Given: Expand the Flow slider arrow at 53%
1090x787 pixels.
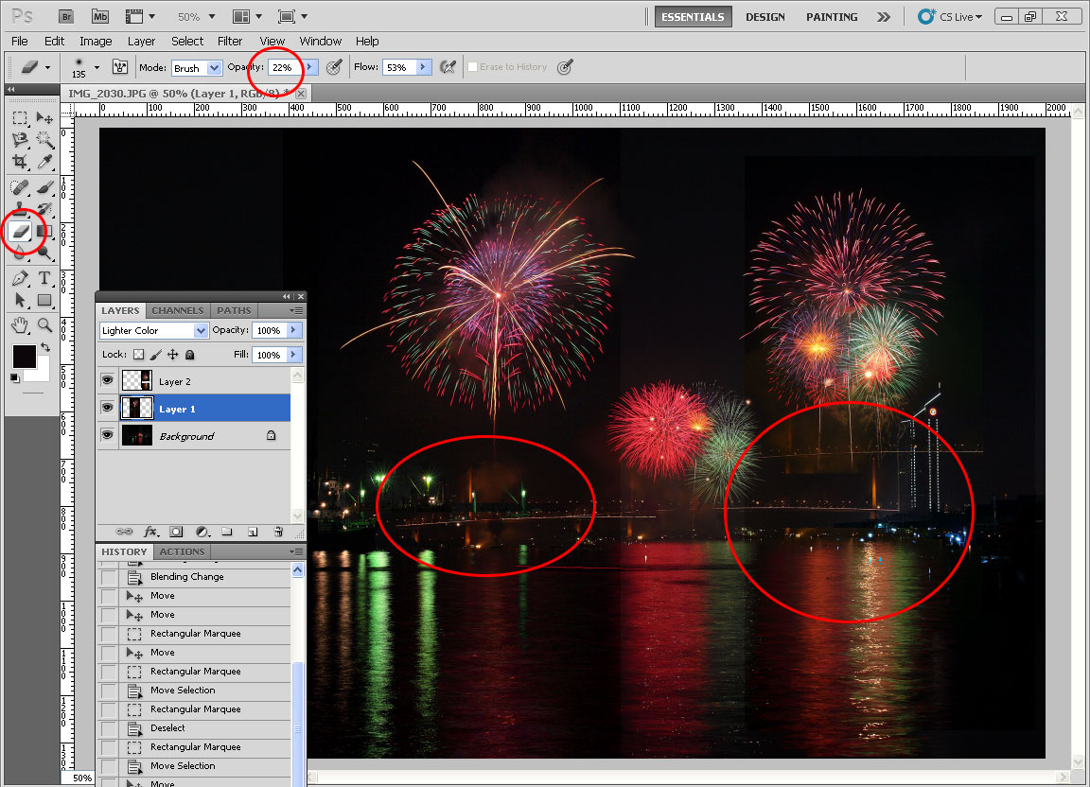Looking at the screenshot, I should coord(423,67).
